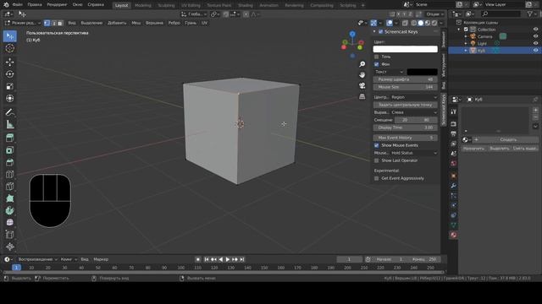Image resolution: width=542 pixels, height=304 pixels.
Task: Toggle the Show Mouse Events checkbox
Action: click(x=376, y=145)
